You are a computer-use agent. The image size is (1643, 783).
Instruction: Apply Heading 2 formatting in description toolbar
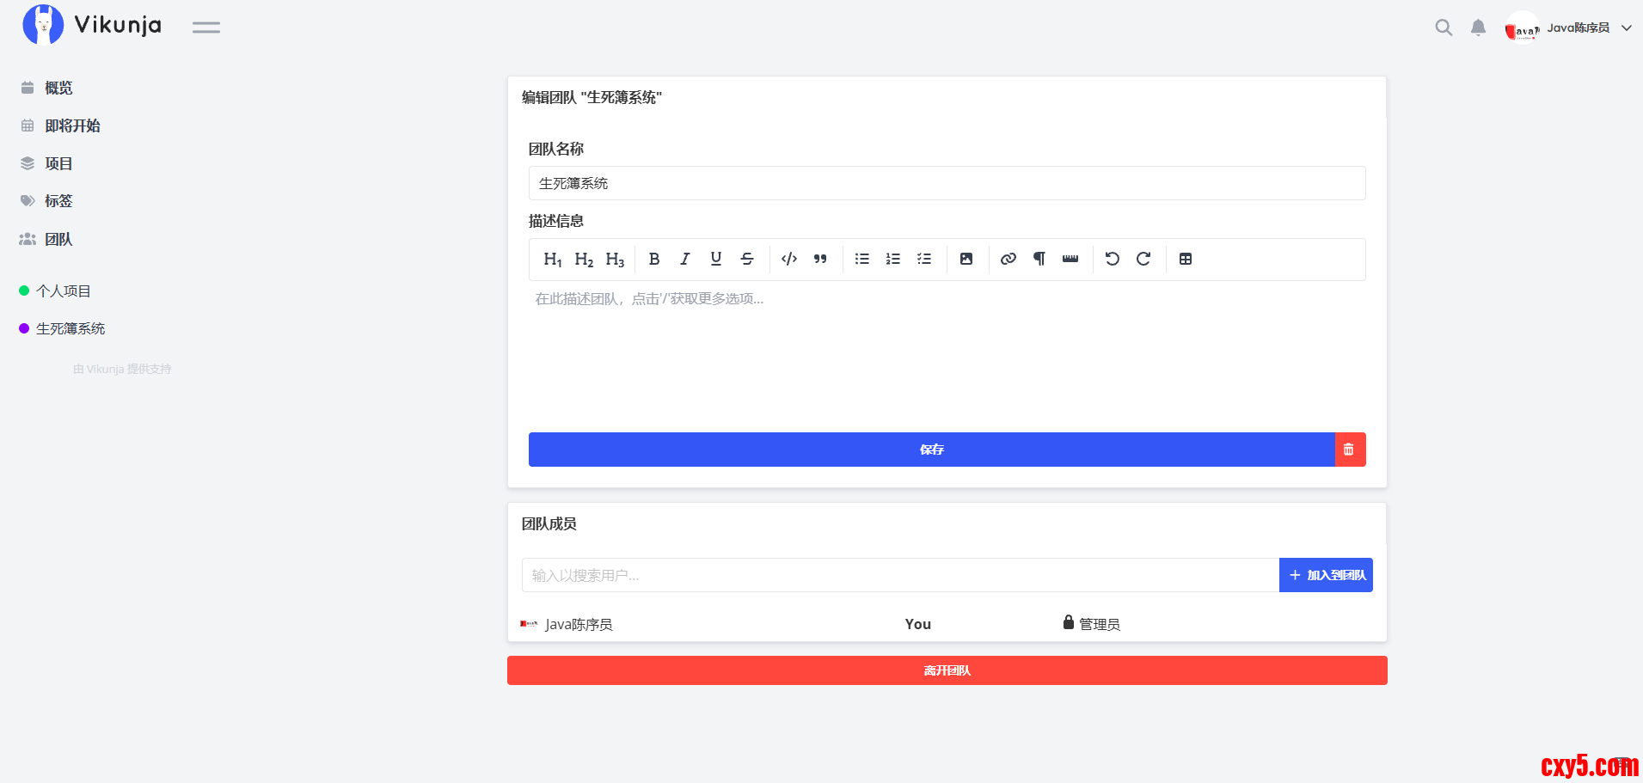tap(584, 260)
